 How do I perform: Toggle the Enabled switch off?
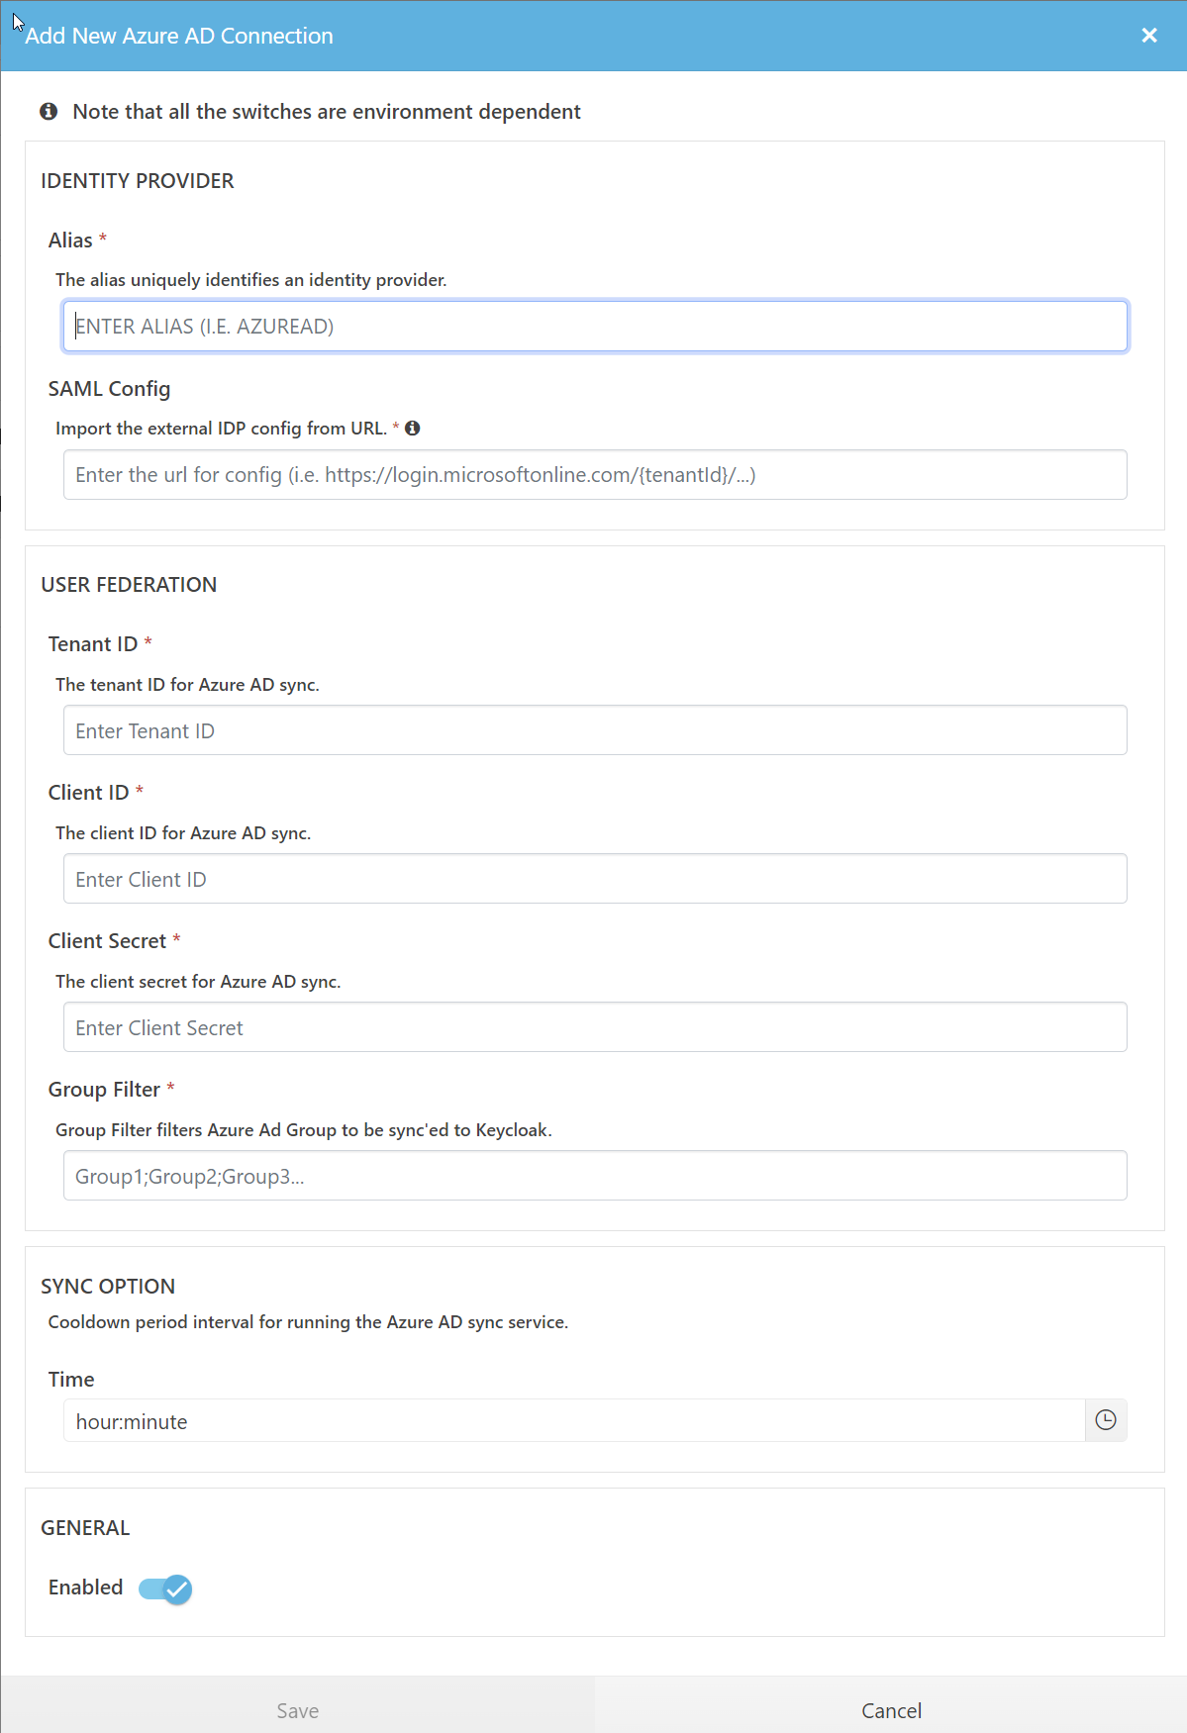[x=165, y=1589]
